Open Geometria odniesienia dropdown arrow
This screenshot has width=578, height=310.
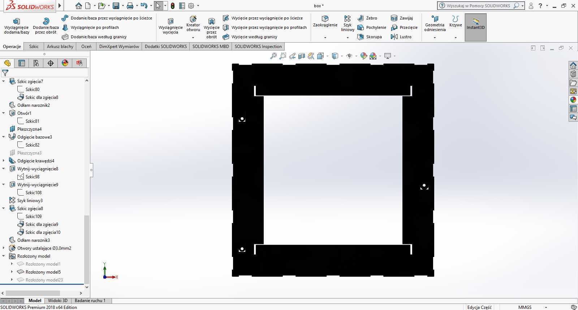[x=435, y=38]
